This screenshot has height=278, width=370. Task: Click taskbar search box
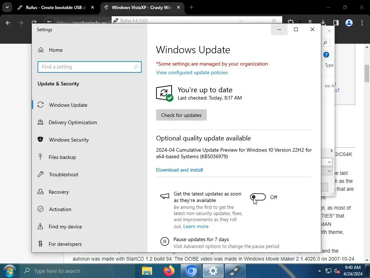pyautogui.click(x=77, y=271)
